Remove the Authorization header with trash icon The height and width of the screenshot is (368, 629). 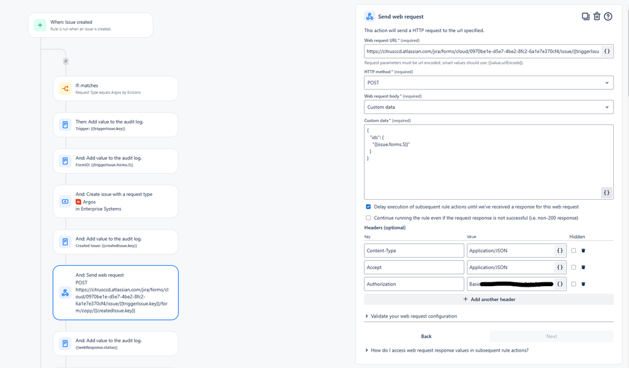582,284
